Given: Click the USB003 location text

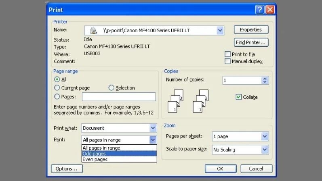Looking at the screenshot, I should pyautogui.click(x=92, y=54).
